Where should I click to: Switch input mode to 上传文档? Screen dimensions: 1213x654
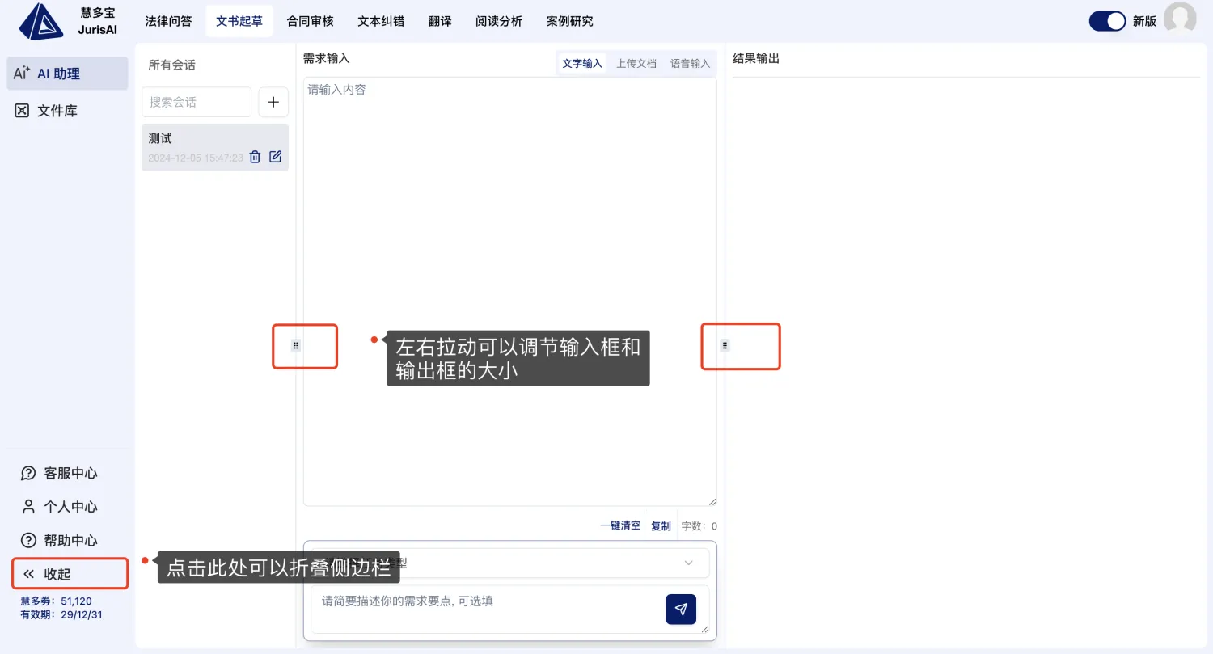pyautogui.click(x=636, y=63)
